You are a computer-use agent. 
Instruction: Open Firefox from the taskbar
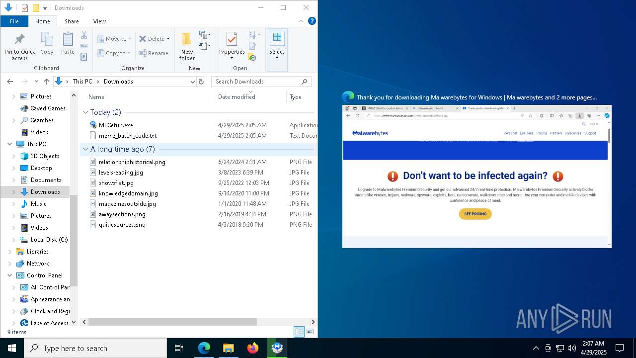pos(253,348)
